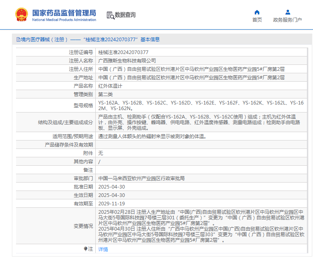
Task: Click the 2025年04月30日 change record text
Action: point(201,235)
